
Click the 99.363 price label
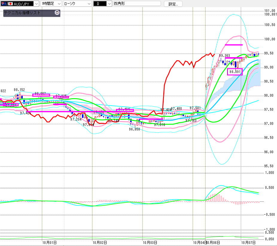[224, 56]
